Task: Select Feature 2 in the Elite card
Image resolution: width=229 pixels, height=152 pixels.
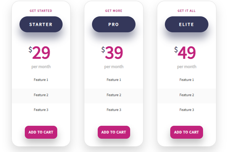Action: point(187,95)
